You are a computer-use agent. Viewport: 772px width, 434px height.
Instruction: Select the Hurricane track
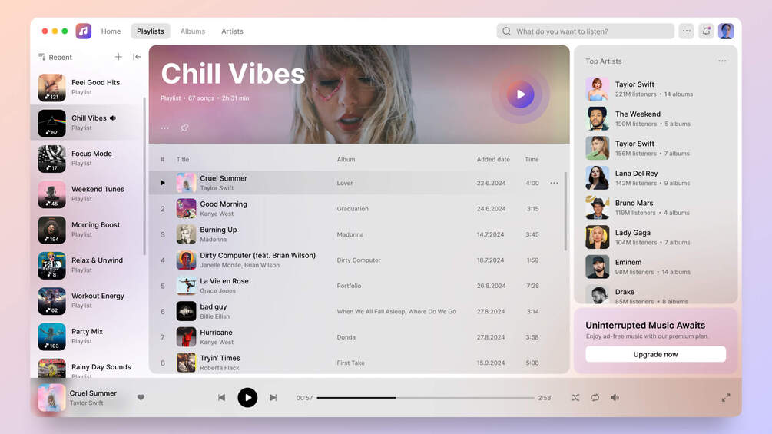click(357, 337)
